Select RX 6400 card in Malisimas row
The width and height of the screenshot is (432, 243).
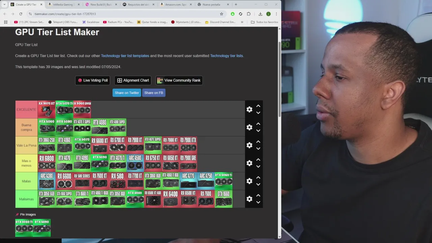(x=170, y=199)
